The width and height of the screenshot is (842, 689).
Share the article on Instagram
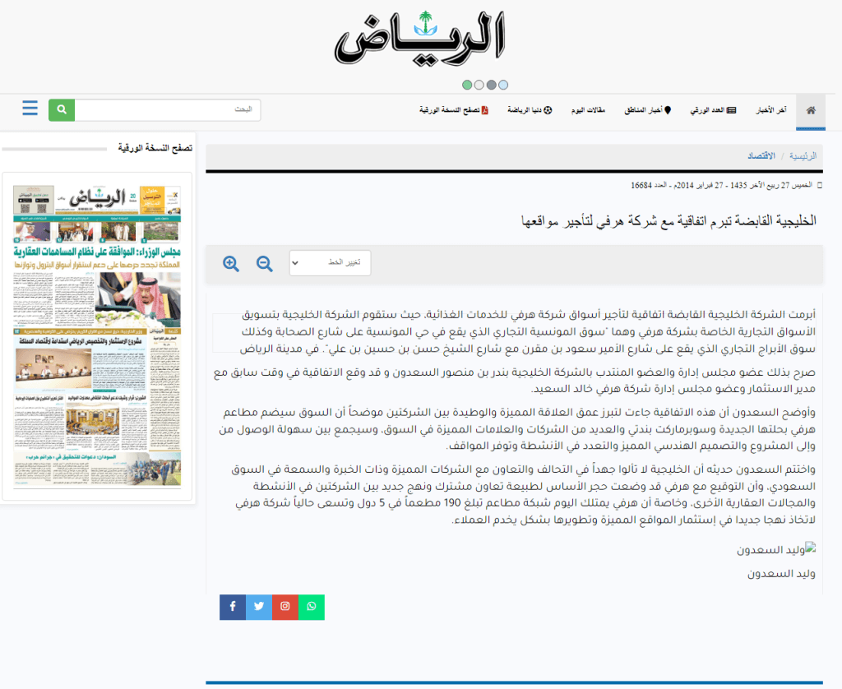pyautogui.click(x=285, y=607)
